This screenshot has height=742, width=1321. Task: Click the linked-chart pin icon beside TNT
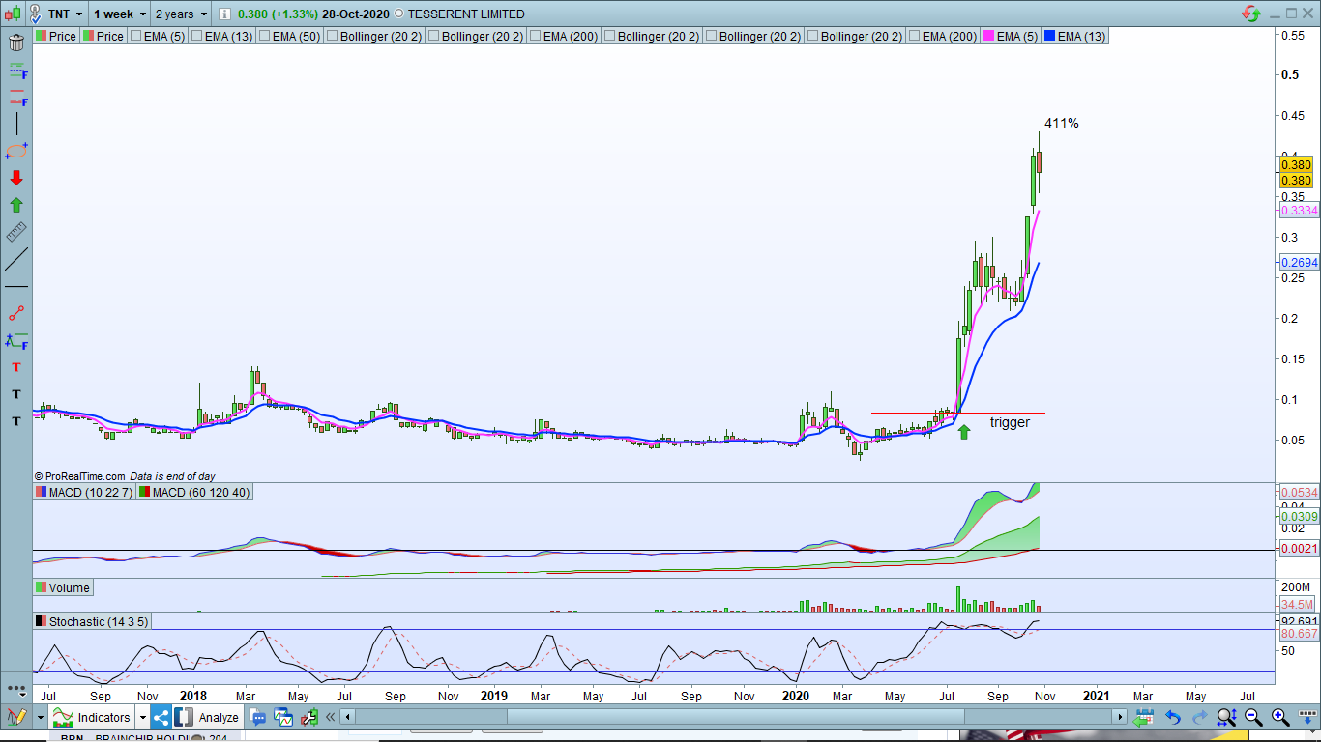point(35,14)
